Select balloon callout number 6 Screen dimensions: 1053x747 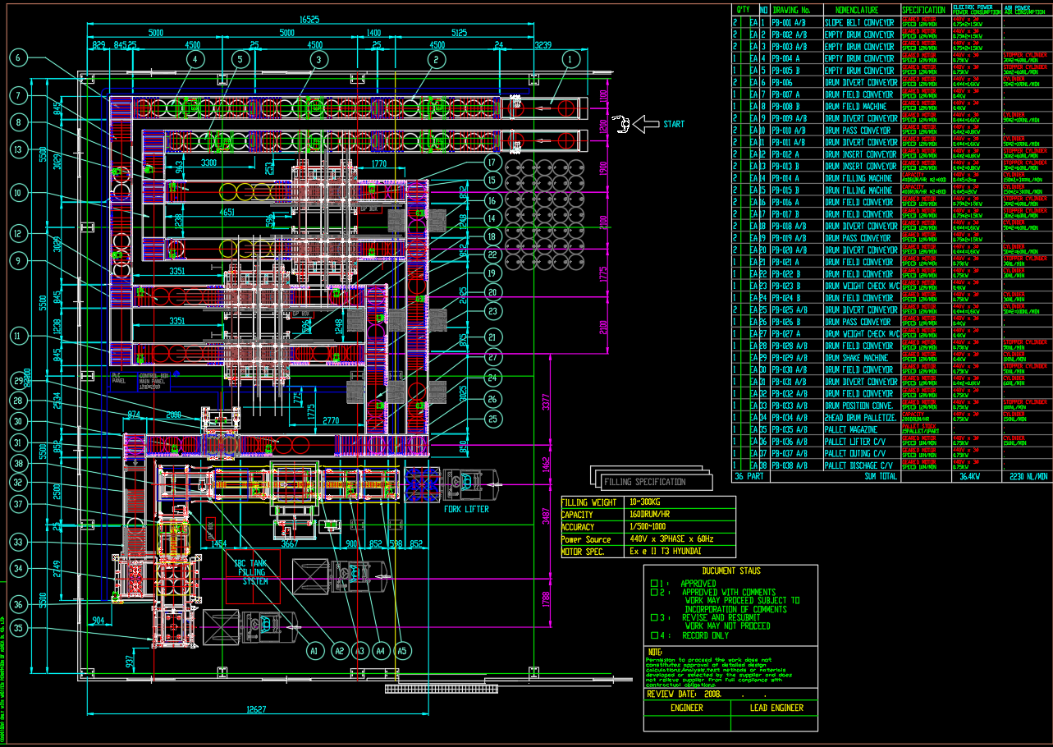coord(20,57)
